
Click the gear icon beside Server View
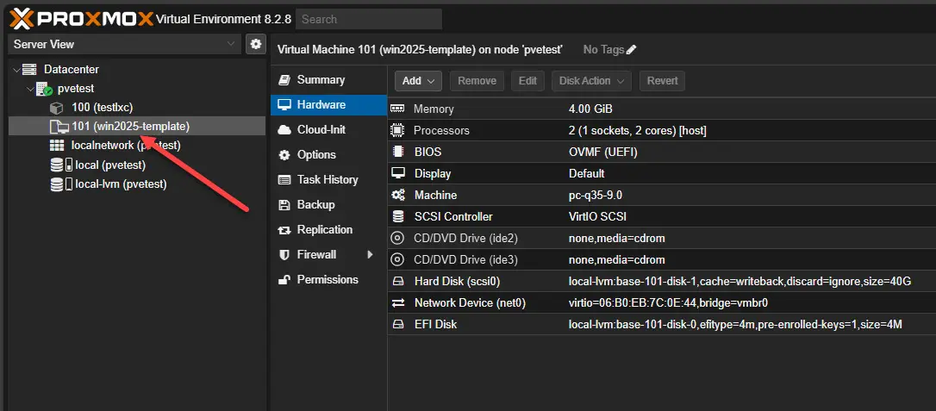coord(255,44)
